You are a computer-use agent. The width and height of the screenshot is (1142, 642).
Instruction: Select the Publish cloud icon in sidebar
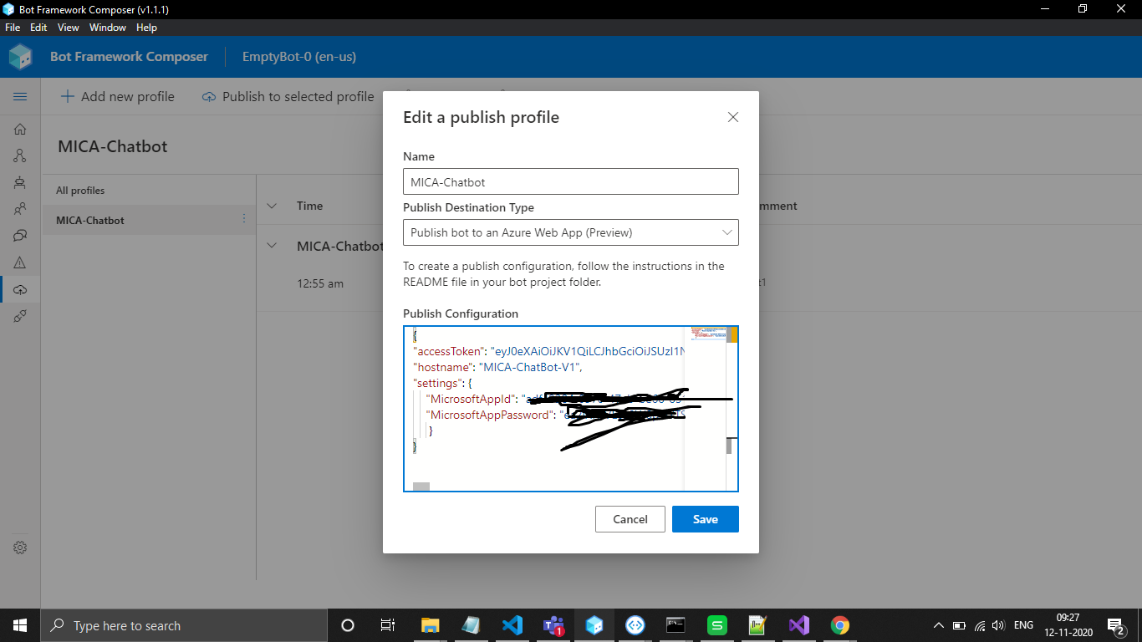pos(21,289)
